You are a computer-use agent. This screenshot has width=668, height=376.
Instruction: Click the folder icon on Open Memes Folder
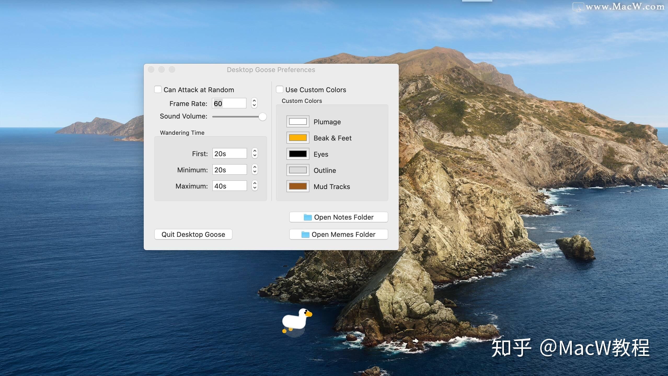[x=305, y=234]
